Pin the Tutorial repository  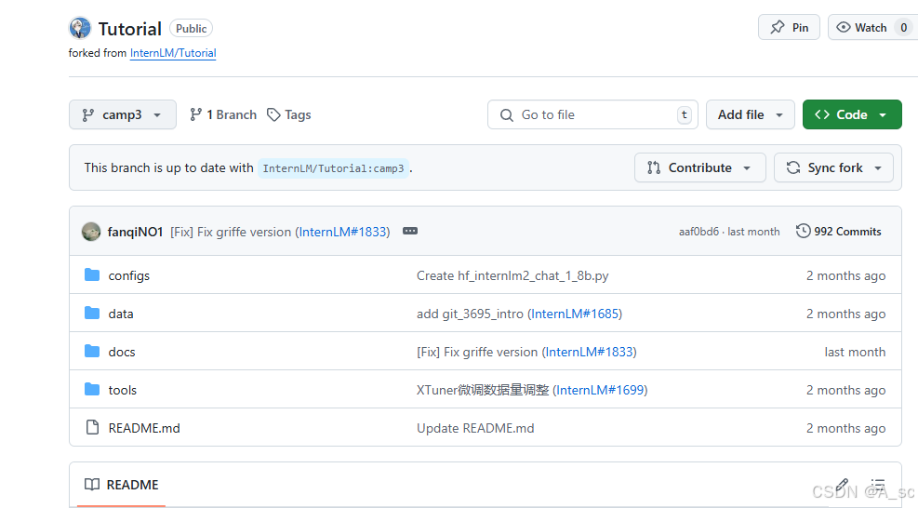coord(789,28)
